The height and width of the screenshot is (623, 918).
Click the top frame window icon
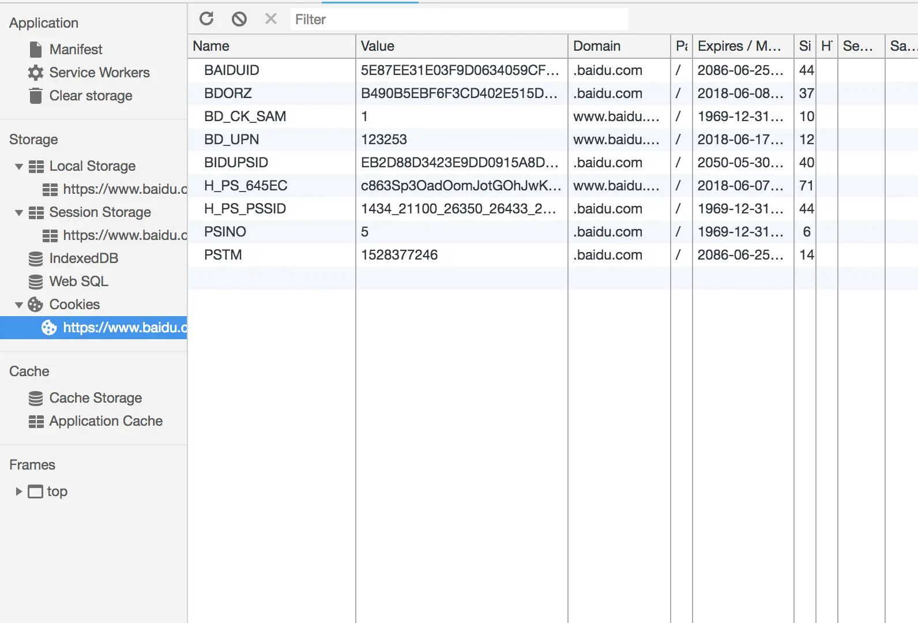pos(36,491)
